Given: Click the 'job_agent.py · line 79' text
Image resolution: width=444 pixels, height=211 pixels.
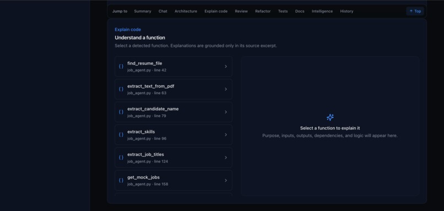Looking at the screenshot, I should click(147, 116).
